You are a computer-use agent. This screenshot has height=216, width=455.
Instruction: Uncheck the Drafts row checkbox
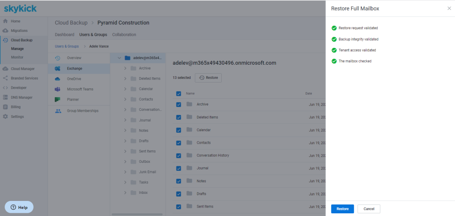[179, 194]
